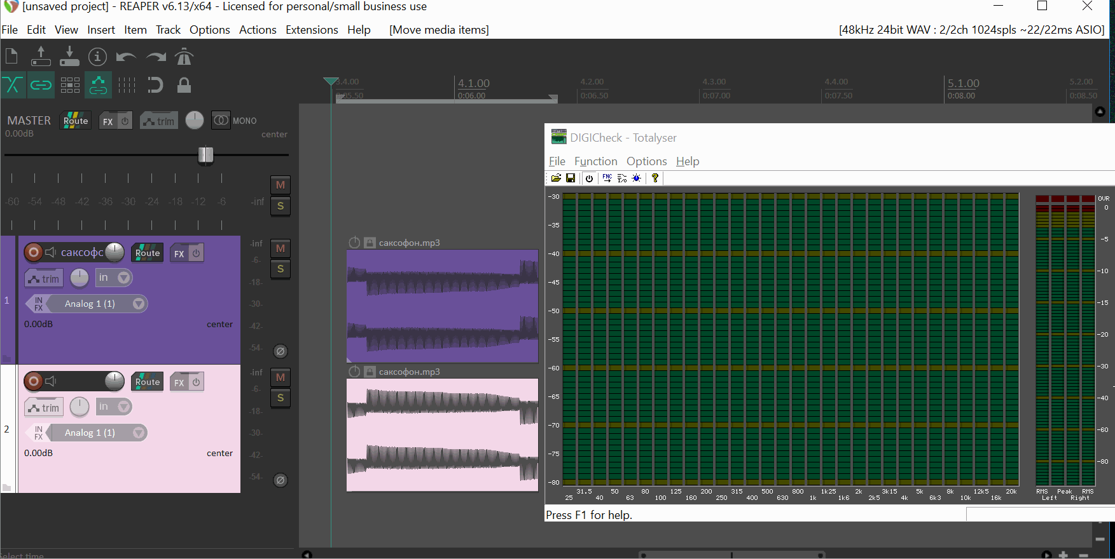Click the FNC function select icon
Viewport: 1115px width, 559px height.
(607, 178)
